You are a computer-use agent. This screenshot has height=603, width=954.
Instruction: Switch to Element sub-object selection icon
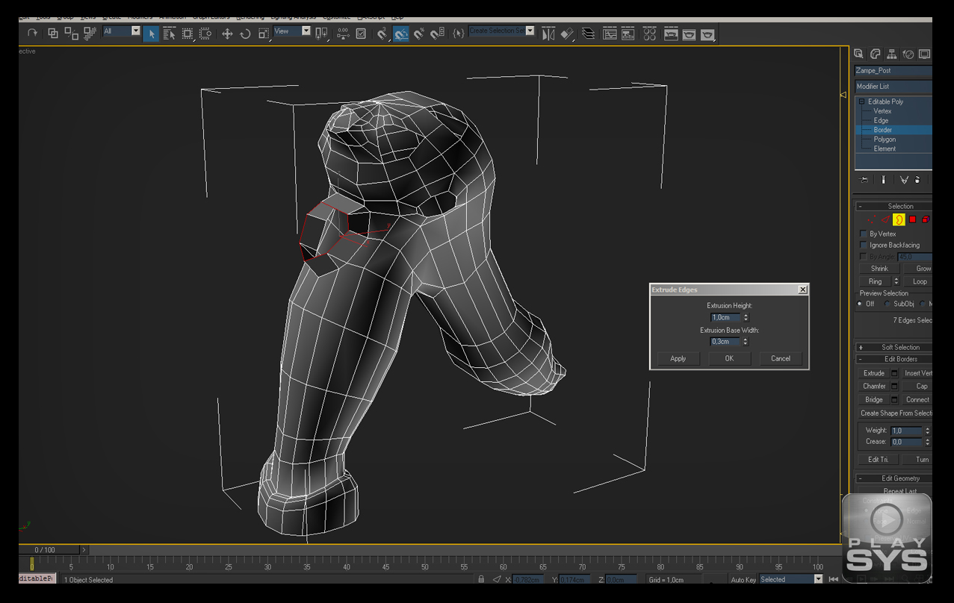point(926,219)
